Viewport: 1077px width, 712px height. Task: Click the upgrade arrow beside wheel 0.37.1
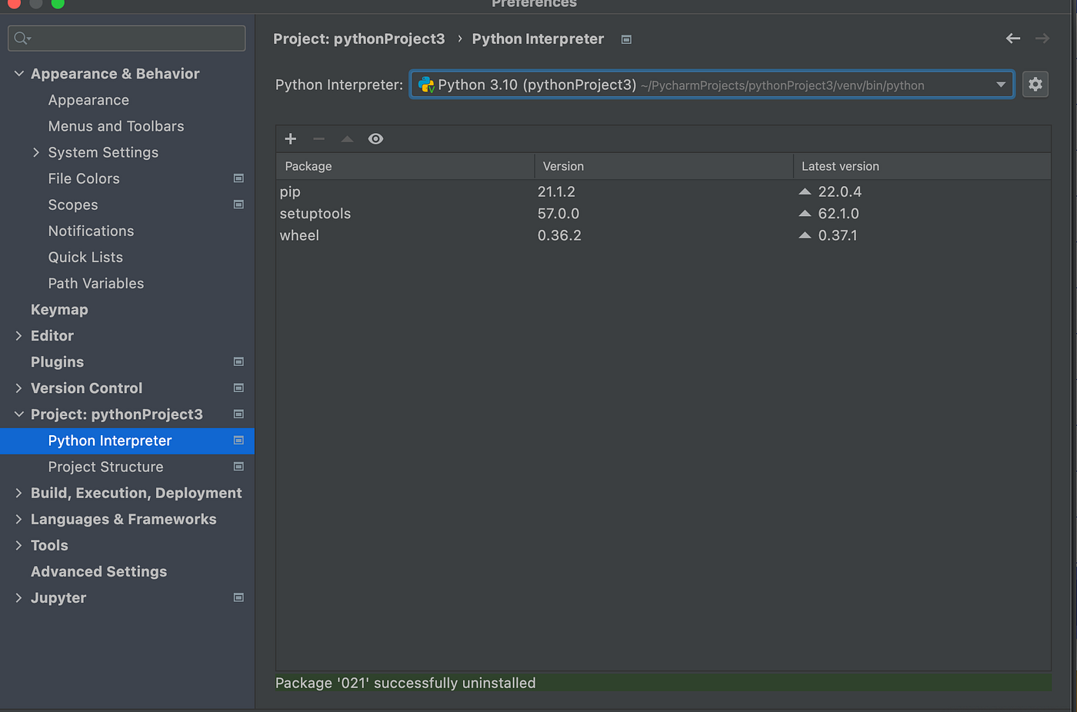(805, 235)
